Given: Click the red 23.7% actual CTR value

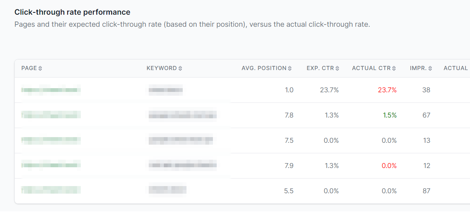Looking at the screenshot, I should [387, 90].
